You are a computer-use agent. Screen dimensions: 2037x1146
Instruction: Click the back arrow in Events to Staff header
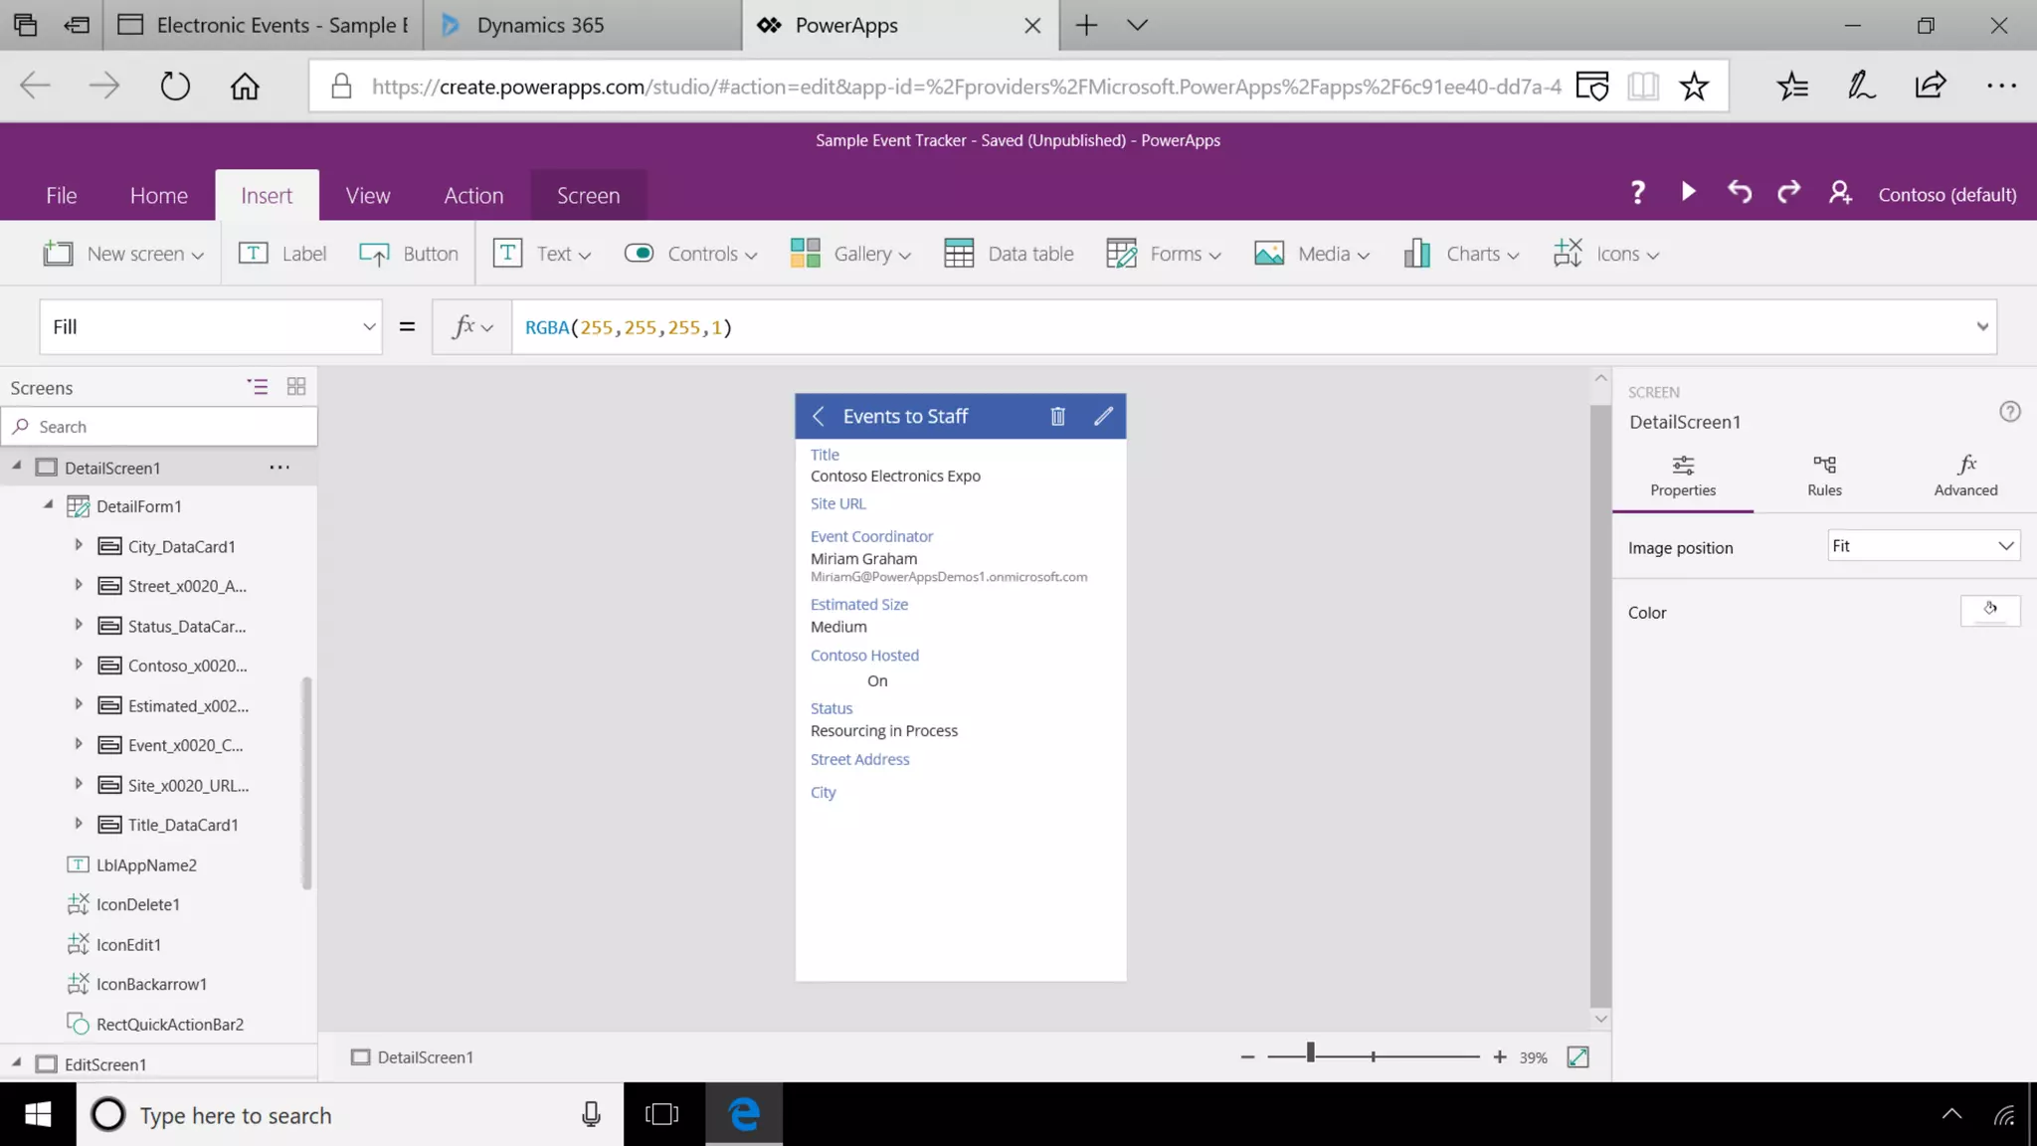click(819, 417)
